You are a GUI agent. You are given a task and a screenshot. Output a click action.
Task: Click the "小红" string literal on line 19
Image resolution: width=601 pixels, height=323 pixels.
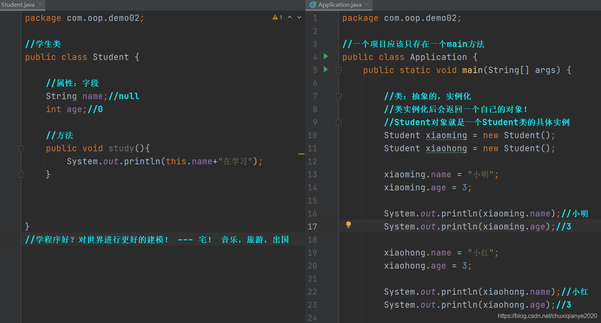pos(480,253)
